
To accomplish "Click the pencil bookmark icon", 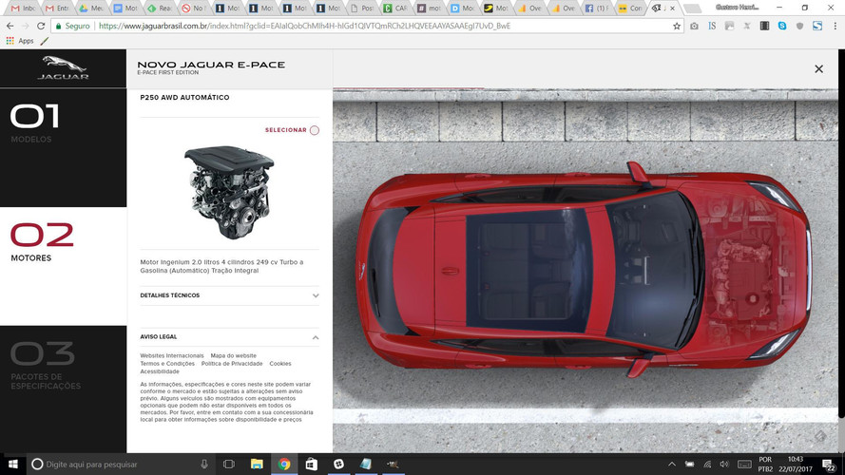I will (44, 41).
